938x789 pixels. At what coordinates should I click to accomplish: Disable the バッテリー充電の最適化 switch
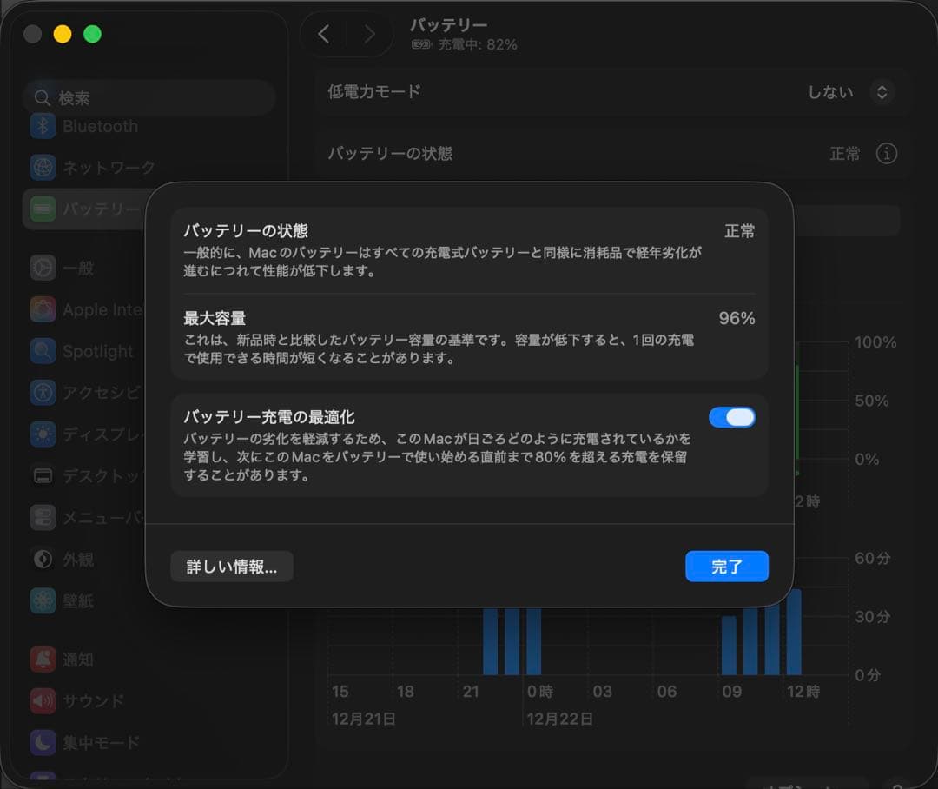[x=731, y=418]
